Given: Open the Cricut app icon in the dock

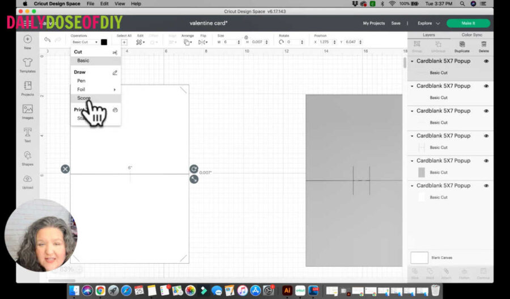Looking at the screenshot, I should (300, 290).
